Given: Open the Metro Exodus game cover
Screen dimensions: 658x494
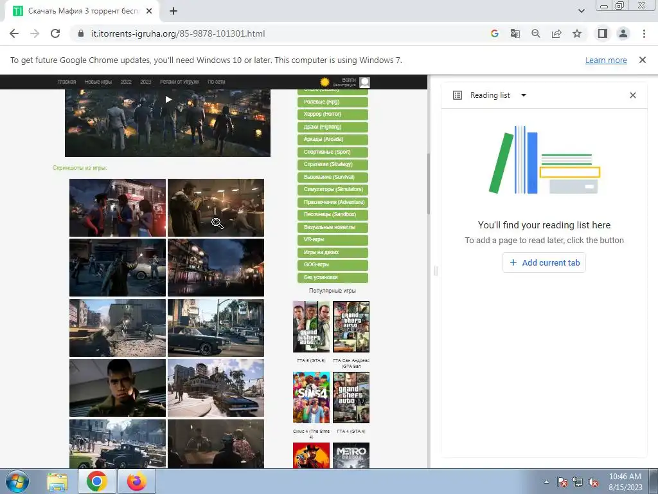Looking at the screenshot, I should tap(351, 455).
